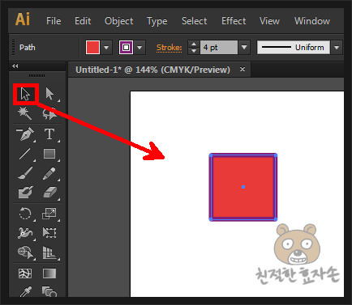Click the purple stroke color swatch
The height and width of the screenshot is (305, 352).
coord(126,48)
